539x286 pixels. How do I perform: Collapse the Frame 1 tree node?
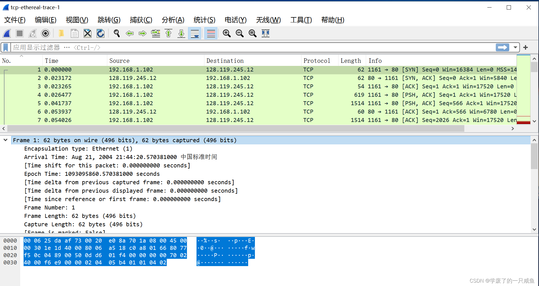(5, 140)
